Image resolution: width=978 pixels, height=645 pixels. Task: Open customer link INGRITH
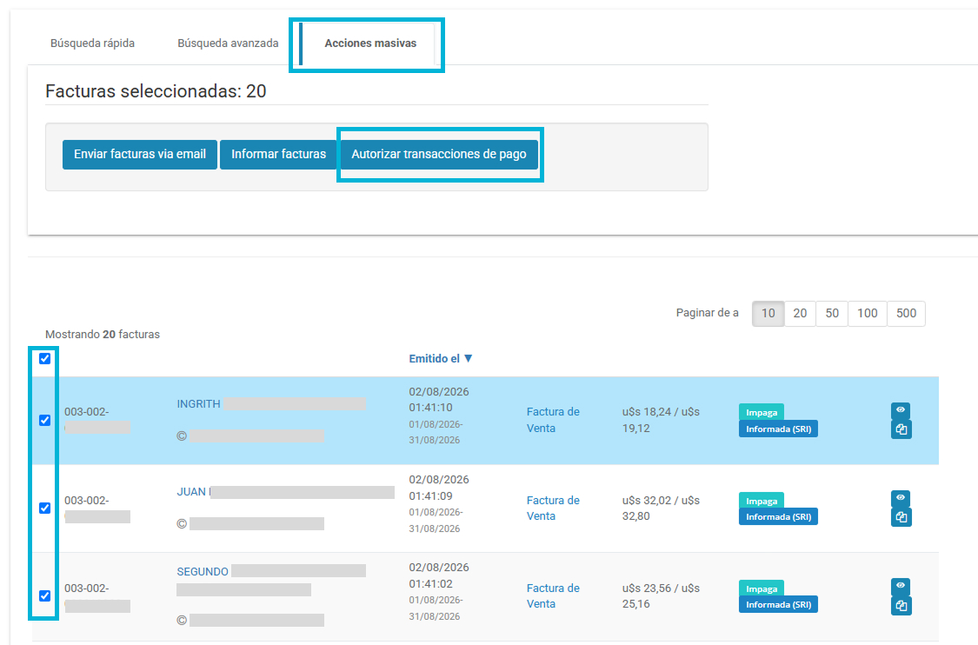[x=198, y=403]
